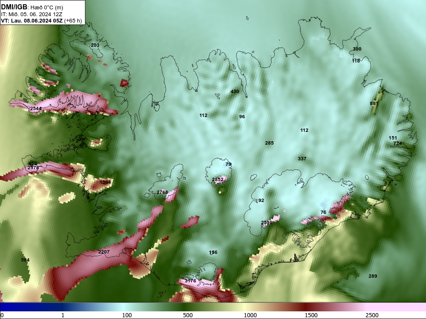Click the 2544 height value
Image resolution: width=426 pixels, height=319 pixels.
click(36, 108)
